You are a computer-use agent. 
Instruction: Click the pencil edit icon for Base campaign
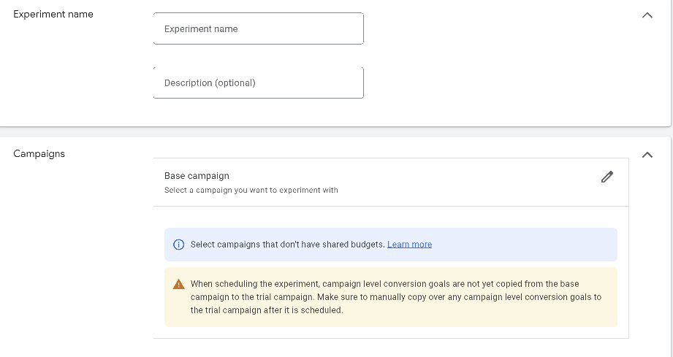607,177
